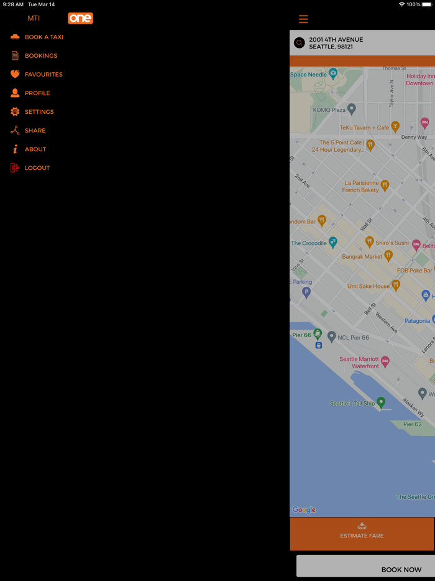435x581 pixels.
Task: Open the Bookings menu item
Action: click(x=41, y=55)
